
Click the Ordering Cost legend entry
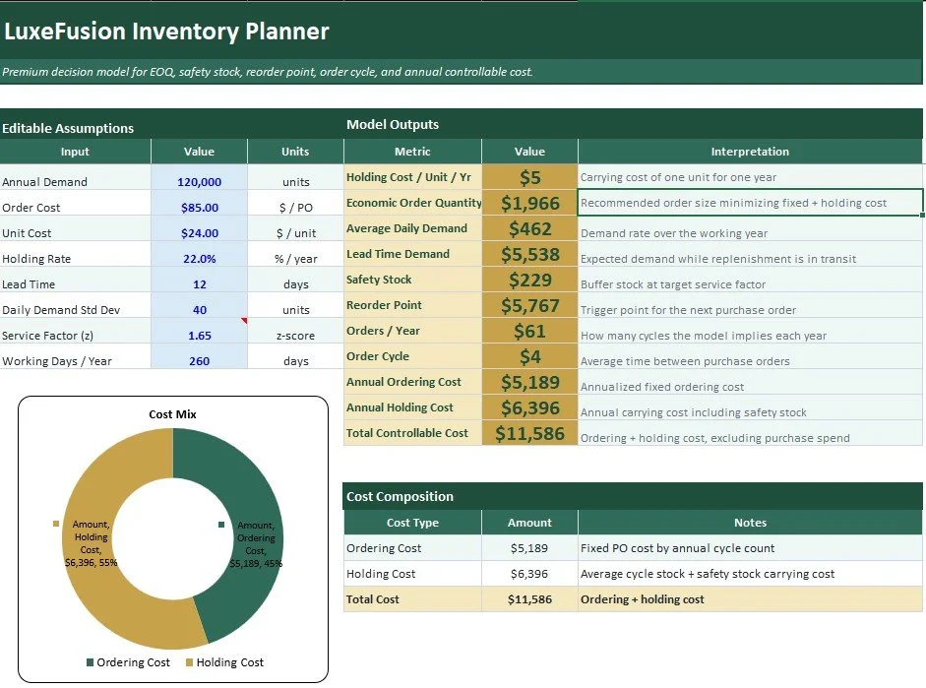[128, 662]
